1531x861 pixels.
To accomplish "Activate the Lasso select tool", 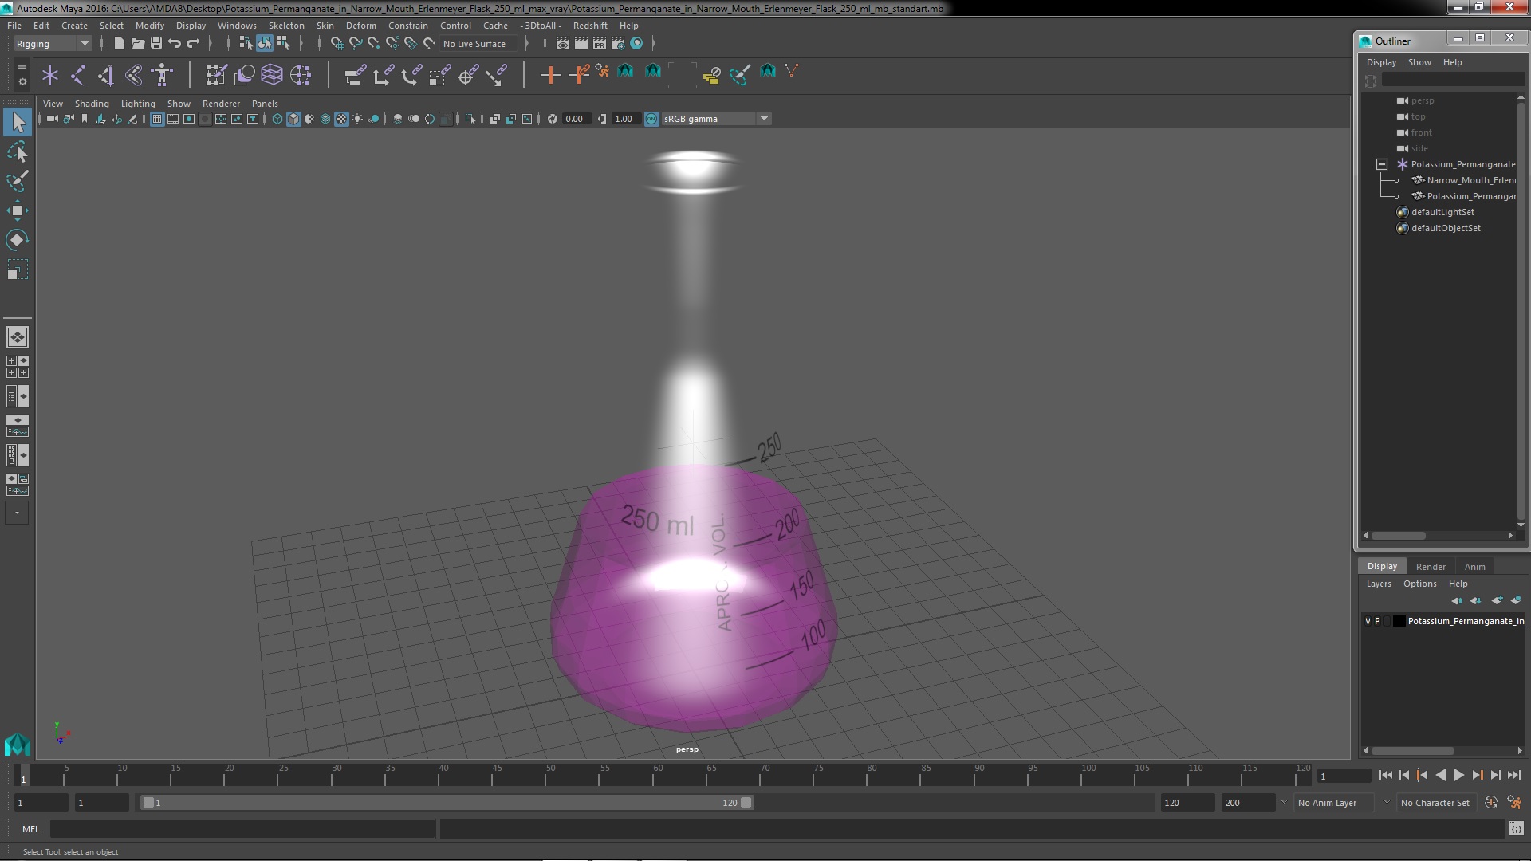I will (18, 151).
